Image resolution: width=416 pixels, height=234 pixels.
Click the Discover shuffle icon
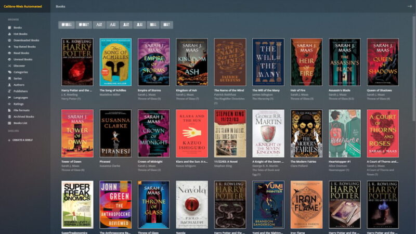9,66
